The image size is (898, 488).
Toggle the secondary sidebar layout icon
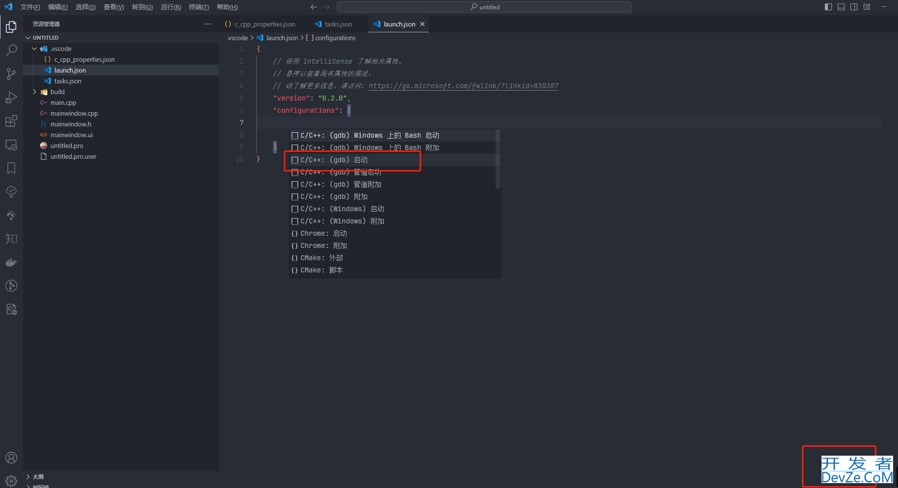tap(854, 7)
